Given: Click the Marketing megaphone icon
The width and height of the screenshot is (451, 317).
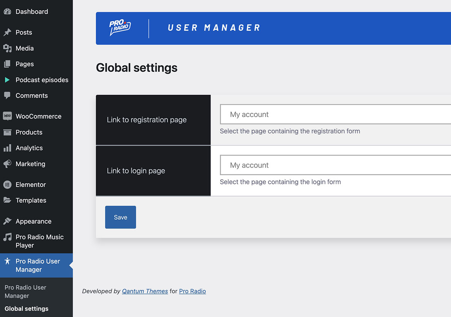Looking at the screenshot, I should (7, 164).
